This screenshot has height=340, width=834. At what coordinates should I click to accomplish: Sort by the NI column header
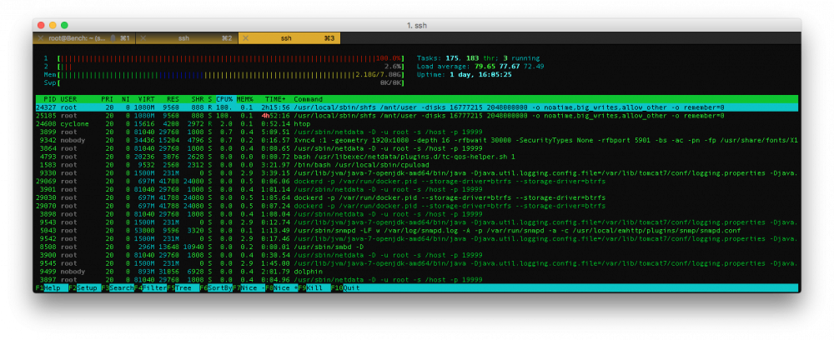click(x=126, y=99)
